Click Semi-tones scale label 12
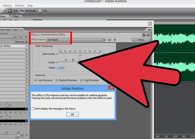The width and height of the screenshot is (195, 139). pos(100,51)
